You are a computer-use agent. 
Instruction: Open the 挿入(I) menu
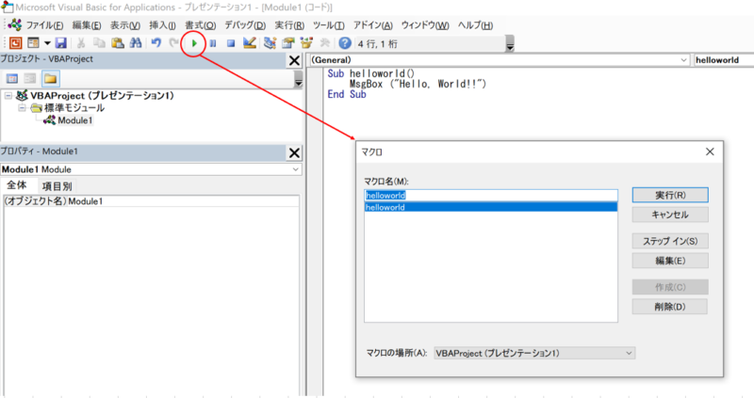pos(162,25)
